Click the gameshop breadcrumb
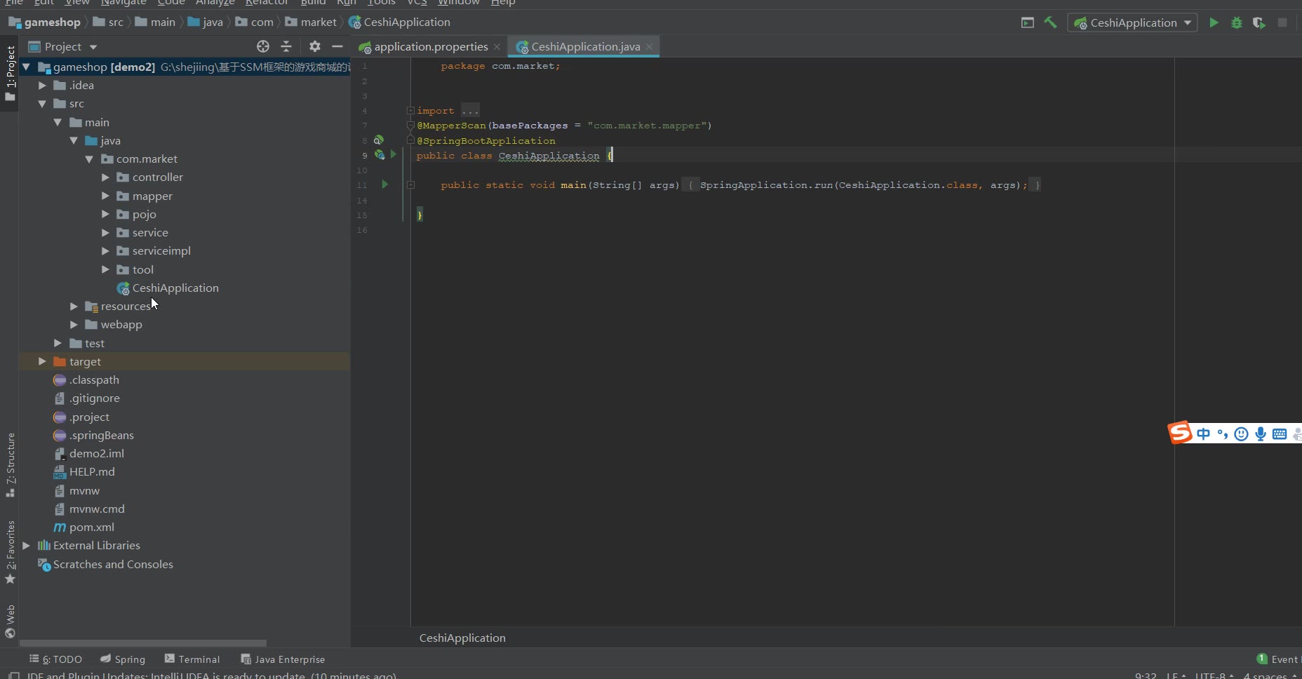Image resolution: width=1302 pixels, height=679 pixels. [52, 22]
